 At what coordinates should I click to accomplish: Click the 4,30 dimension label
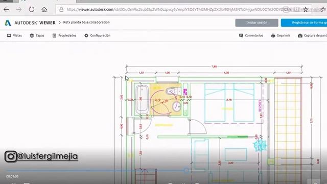(x=226, y=73)
